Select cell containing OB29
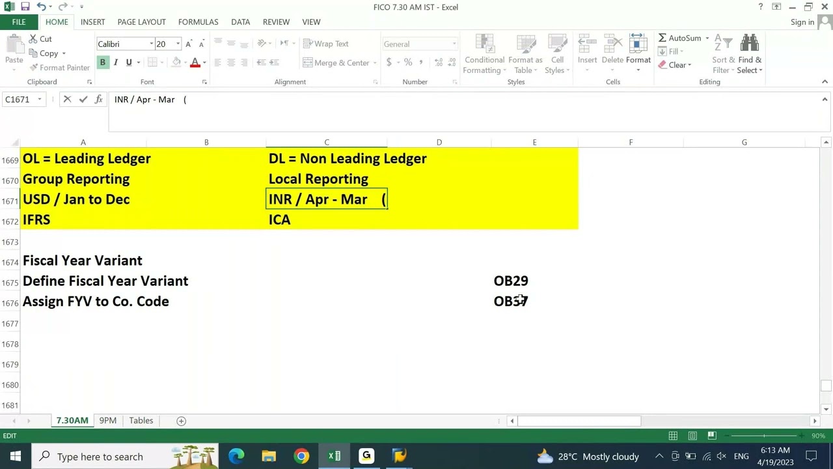Image resolution: width=833 pixels, height=469 pixels. click(534, 281)
